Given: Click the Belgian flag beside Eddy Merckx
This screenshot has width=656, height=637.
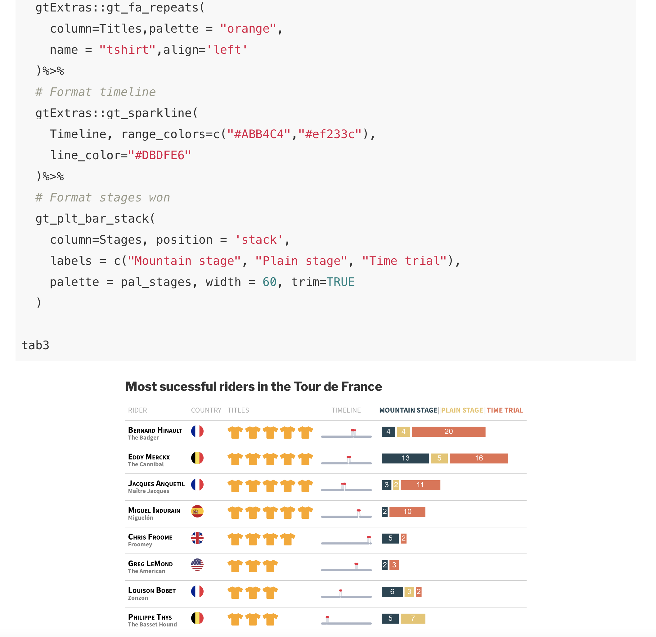Looking at the screenshot, I should [x=197, y=458].
